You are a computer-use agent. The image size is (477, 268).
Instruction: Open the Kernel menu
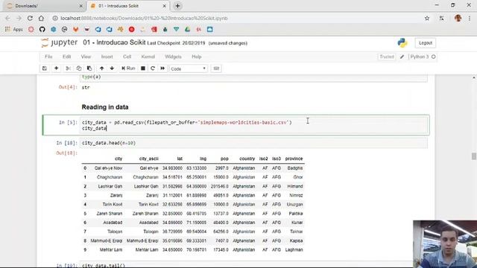(x=148, y=57)
